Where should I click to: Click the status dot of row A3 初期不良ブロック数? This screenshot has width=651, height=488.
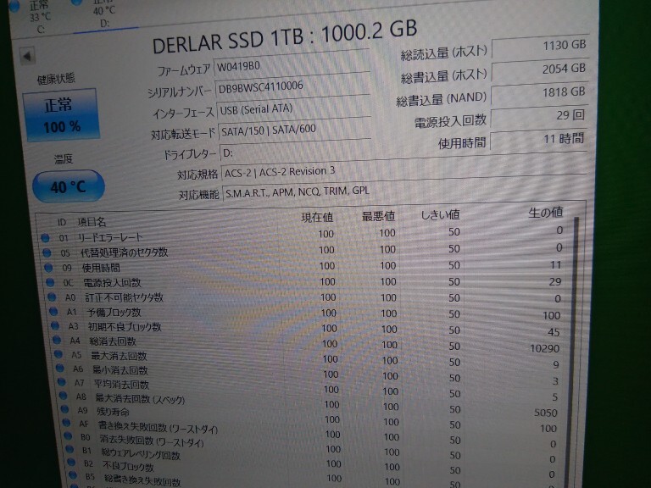point(55,325)
